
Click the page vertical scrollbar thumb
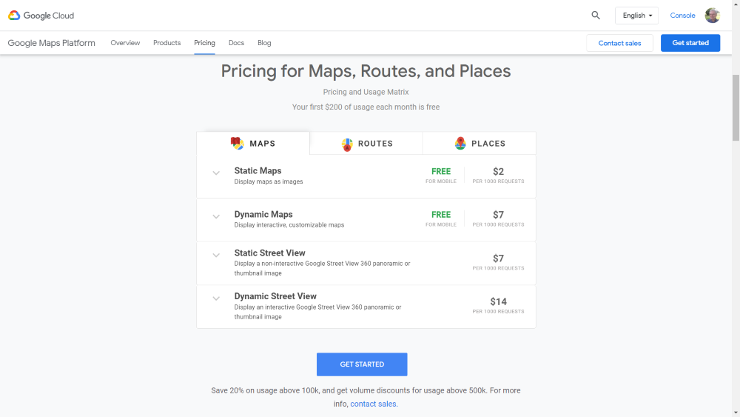click(736, 107)
